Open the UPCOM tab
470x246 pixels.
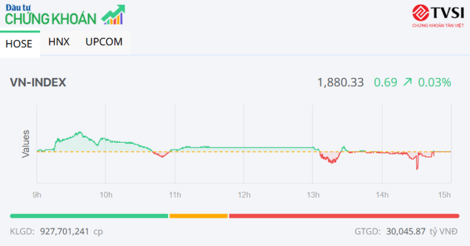[104, 42]
